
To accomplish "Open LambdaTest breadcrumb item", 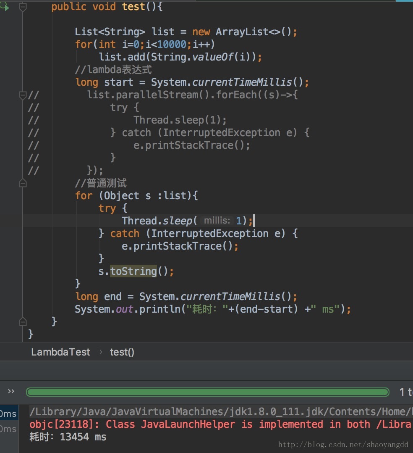I will pos(60,352).
